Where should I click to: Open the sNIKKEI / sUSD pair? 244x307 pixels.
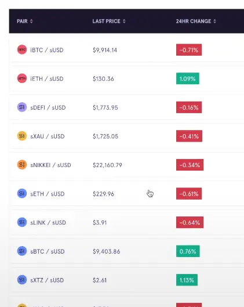click(x=50, y=165)
